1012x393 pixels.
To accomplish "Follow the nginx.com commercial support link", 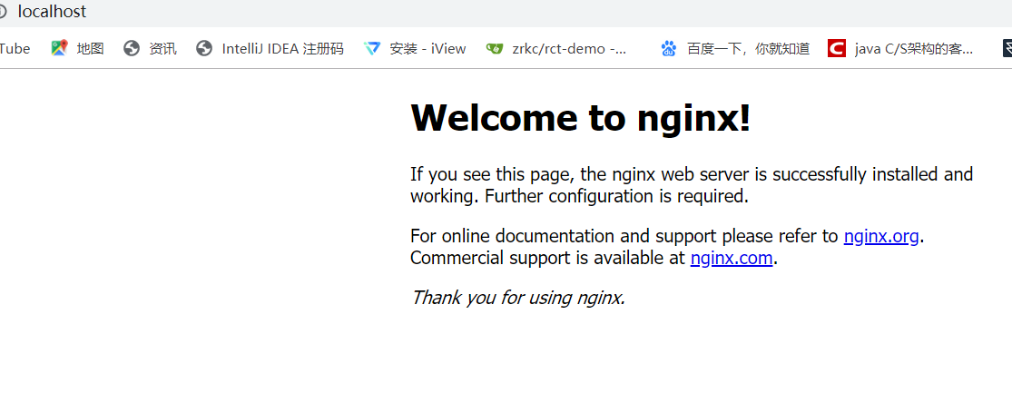I will coord(732,258).
